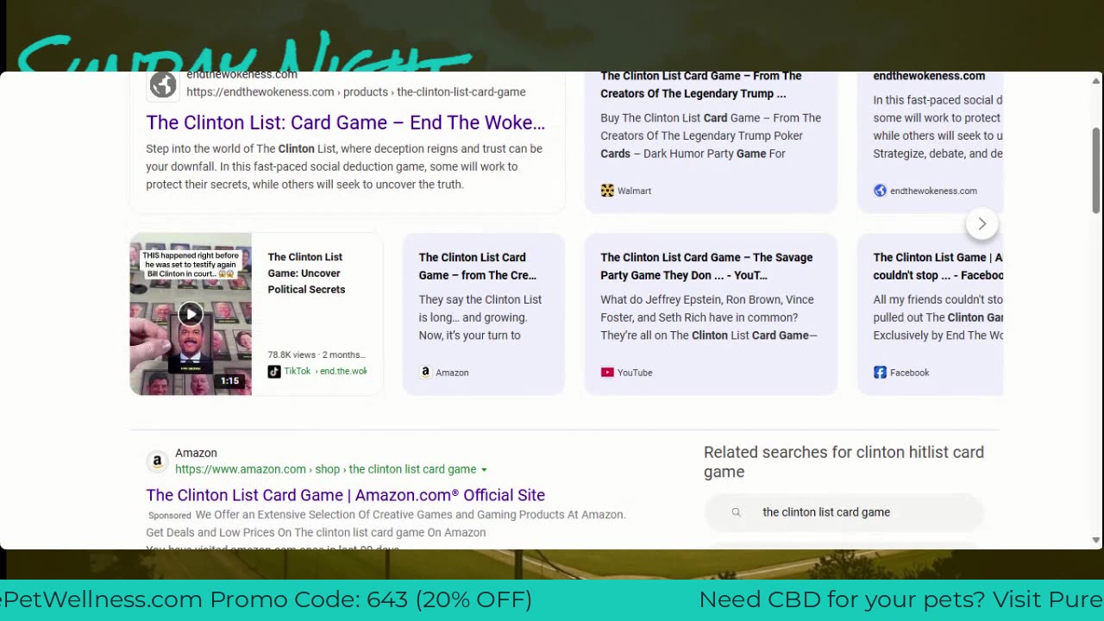The image size is (1104, 621).
Task: Open the Amazon 'from The Cre...' card
Action: pos(484,314)
